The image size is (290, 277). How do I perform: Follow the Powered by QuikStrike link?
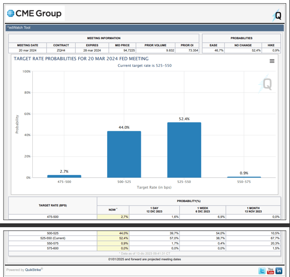25,270
